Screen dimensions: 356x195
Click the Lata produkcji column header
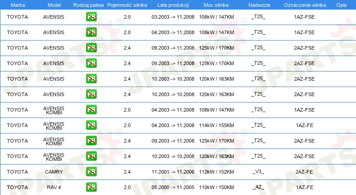coord(173,5)
